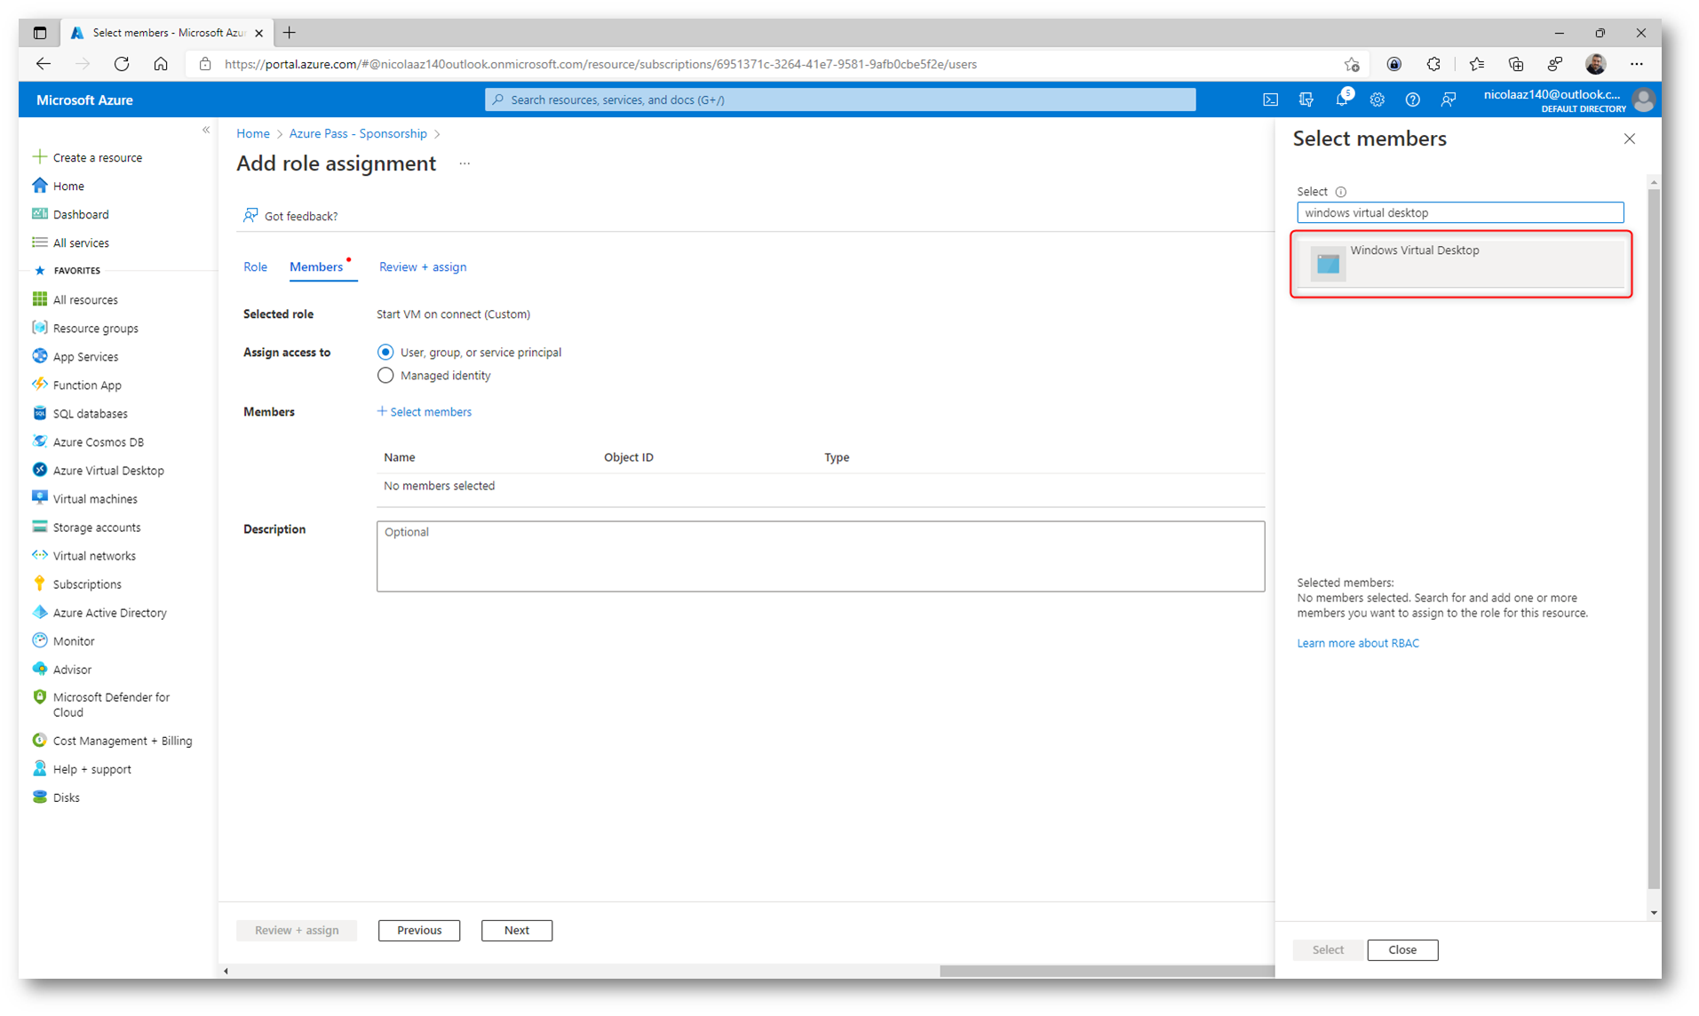1699x1016 pixels.
Task: Click the Subscriptions key icon
Action: (x=39, y=583)
